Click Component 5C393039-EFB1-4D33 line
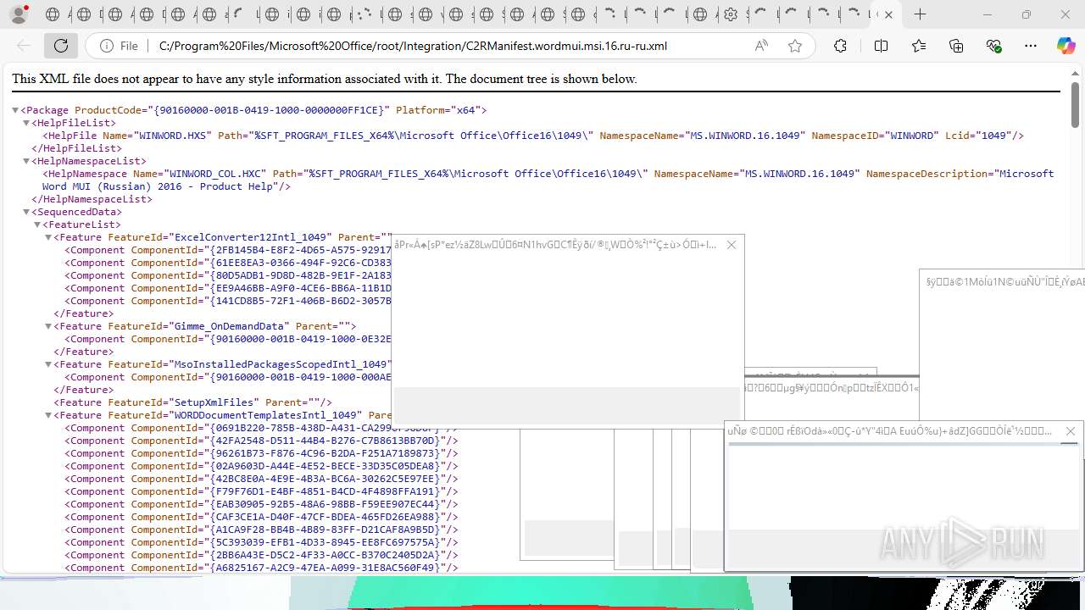This screenshot has width=1085, height=610. click(x=261, y=542)
